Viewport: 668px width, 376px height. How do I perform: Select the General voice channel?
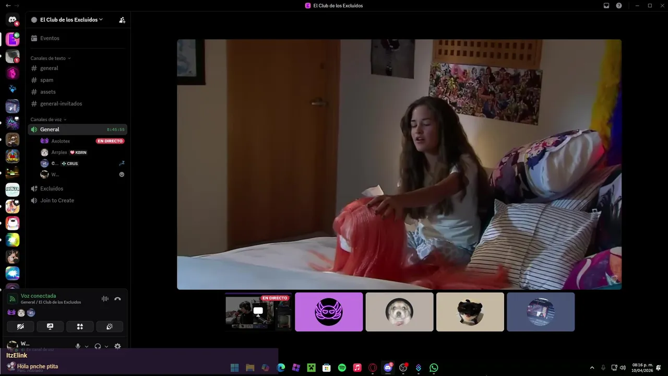tap(77, 130)
